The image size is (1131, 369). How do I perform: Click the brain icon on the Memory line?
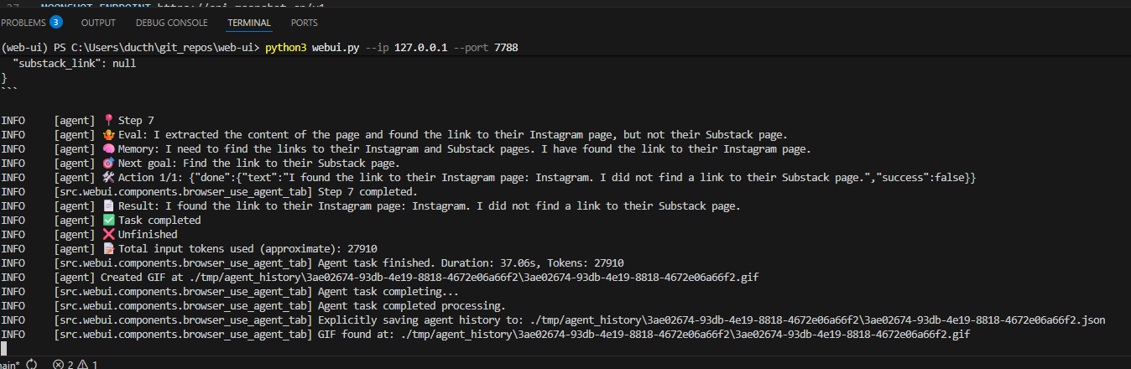108,149
